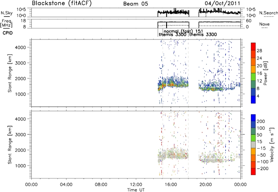This screenshot has width=278, height=192.
Task: Click the 'normal (fast) 151' CPID text
Action: 183,31
